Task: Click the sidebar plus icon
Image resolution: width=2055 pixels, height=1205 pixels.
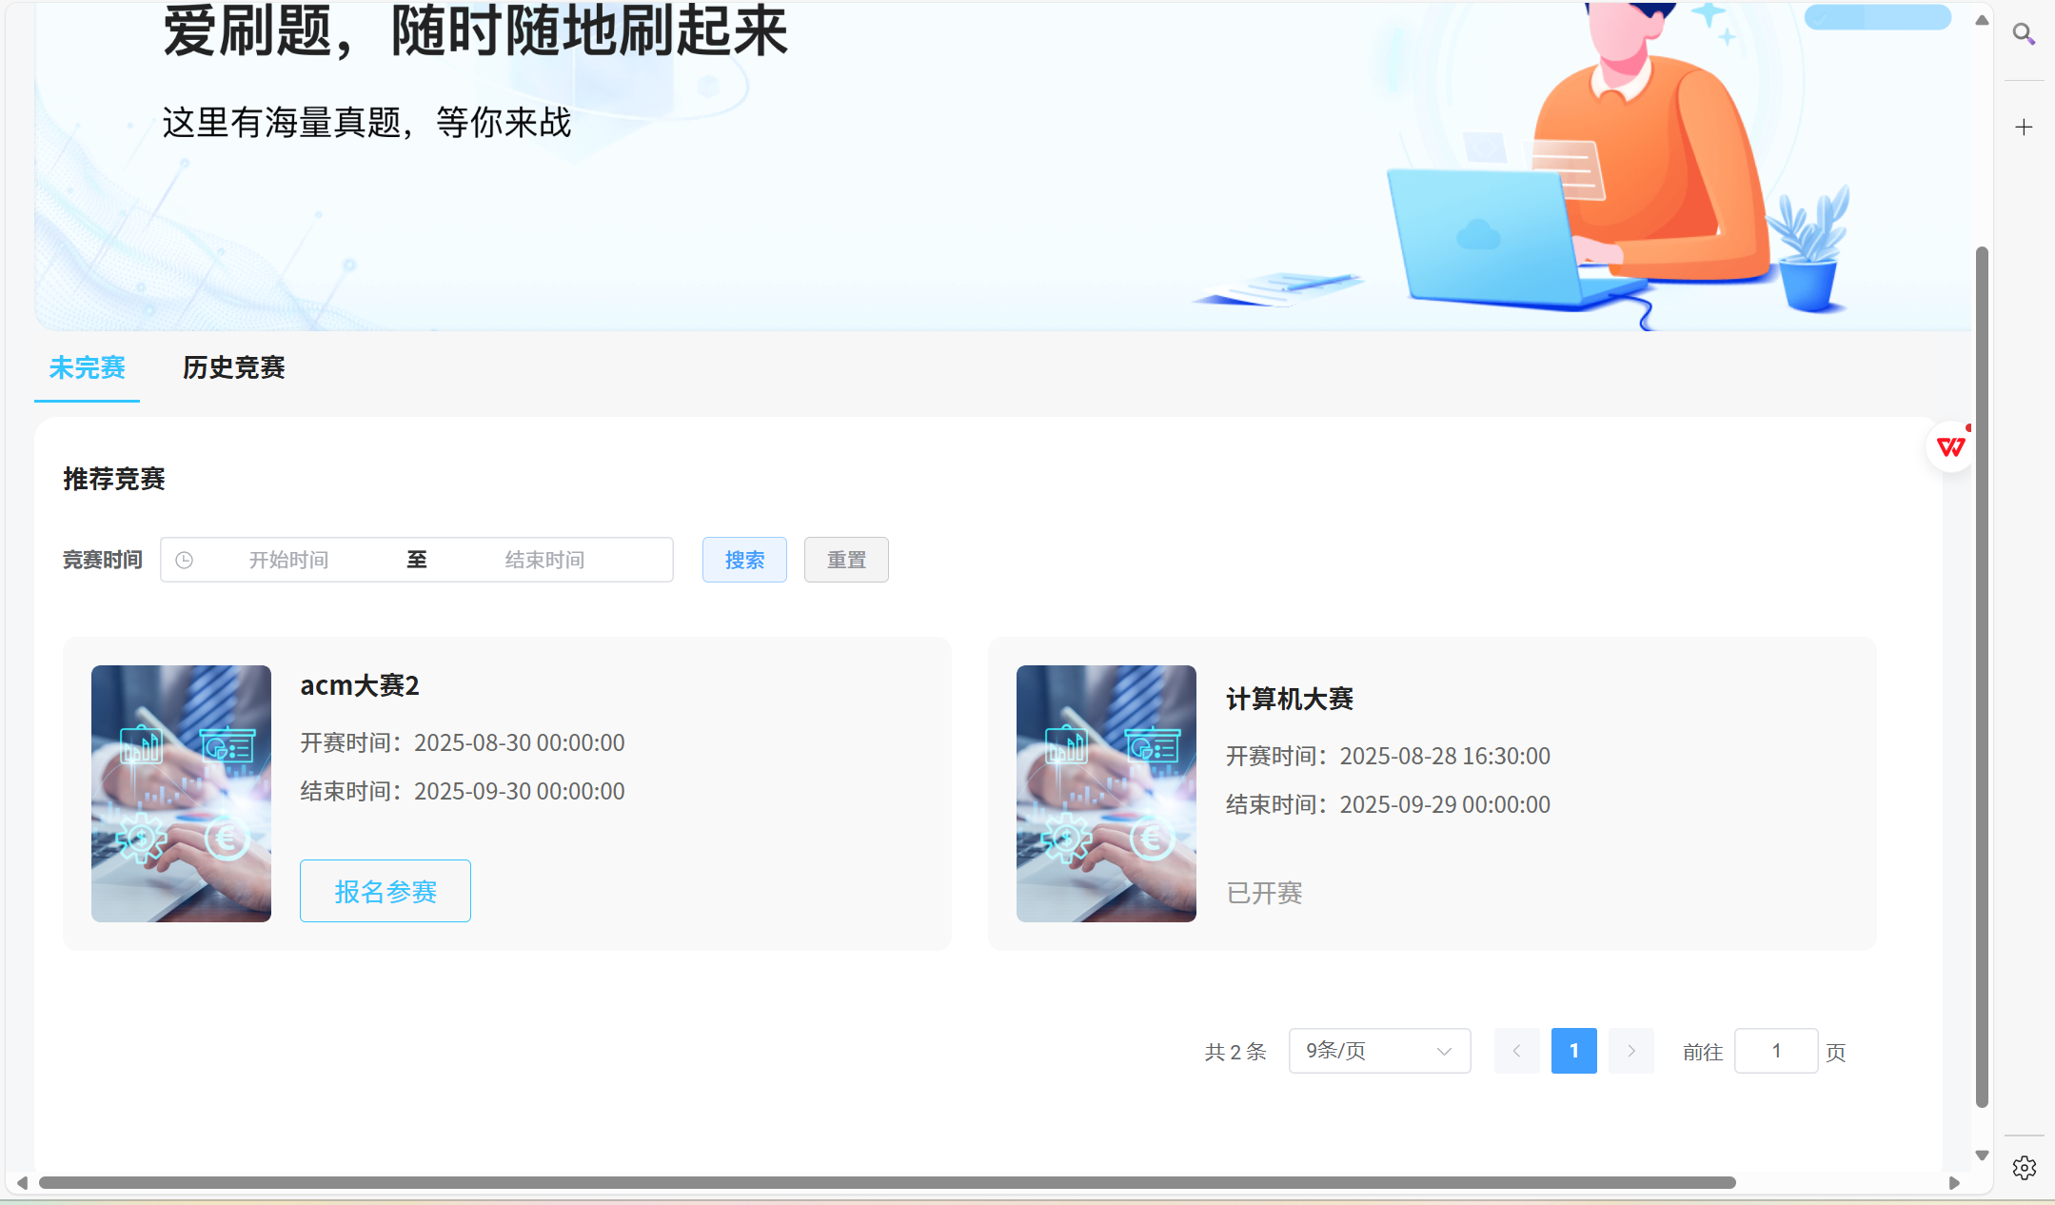Action: (2024, 127)
